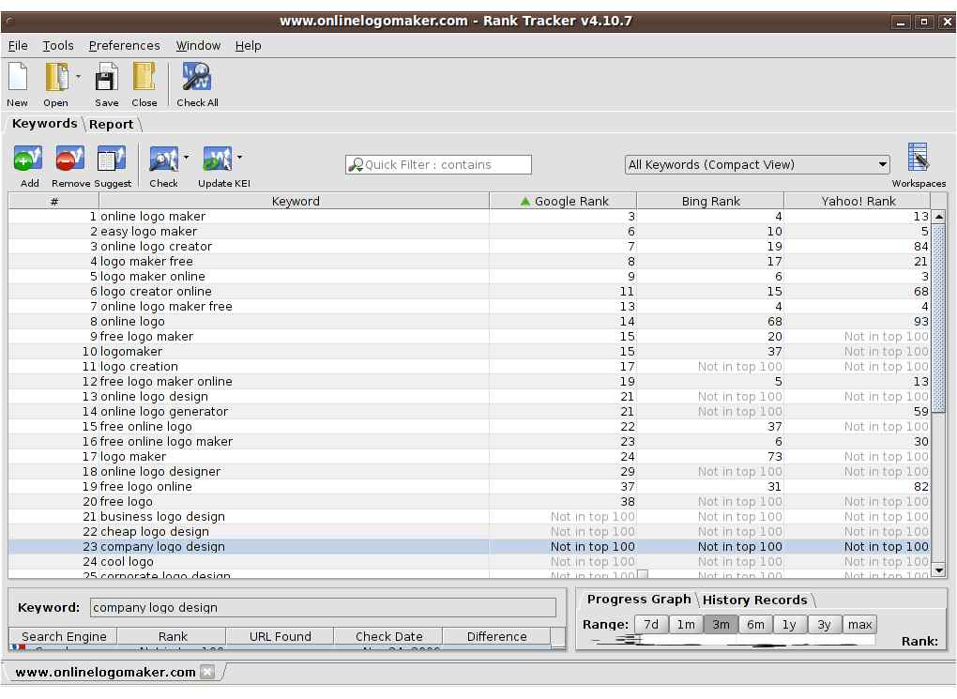Click the Save project icon
Image resolution: width=957 pixels, height=699 pixels.
coord(106,77)
